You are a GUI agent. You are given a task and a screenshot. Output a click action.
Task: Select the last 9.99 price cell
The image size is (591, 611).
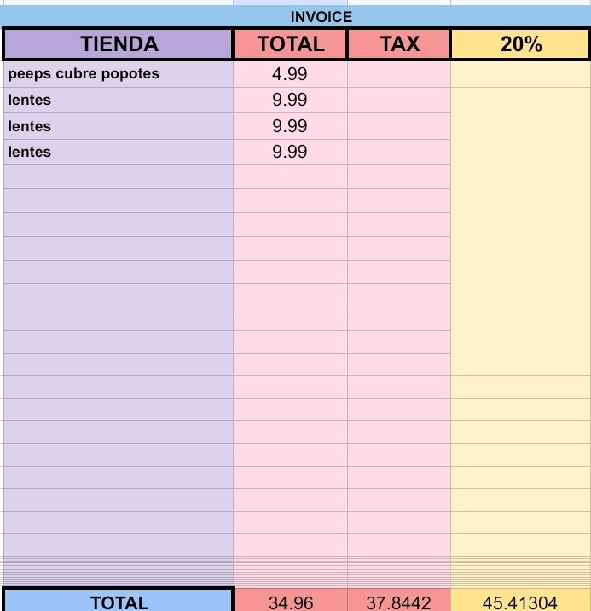(x=290, y=152)
